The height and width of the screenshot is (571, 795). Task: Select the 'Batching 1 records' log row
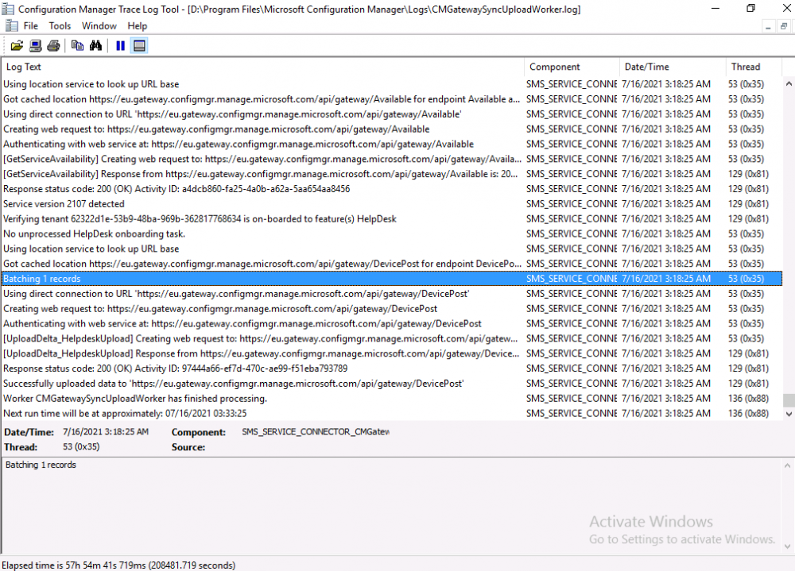391,279
